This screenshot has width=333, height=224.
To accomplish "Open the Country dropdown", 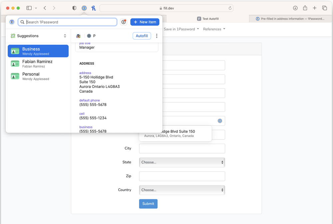I will (x=182, y=190).
